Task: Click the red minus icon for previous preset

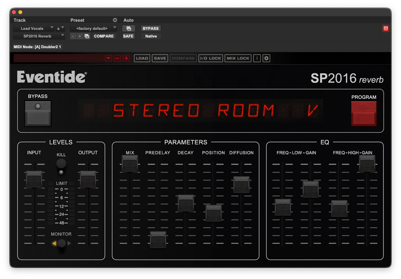Action: point(117,58)
